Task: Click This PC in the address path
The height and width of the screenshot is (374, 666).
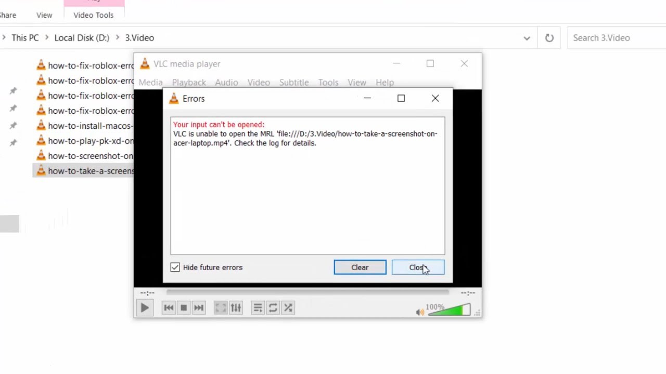Action: (x=25, y=38)
